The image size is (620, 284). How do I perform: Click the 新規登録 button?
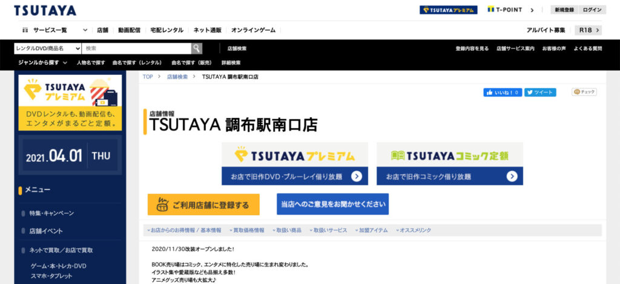pos(564,10)
